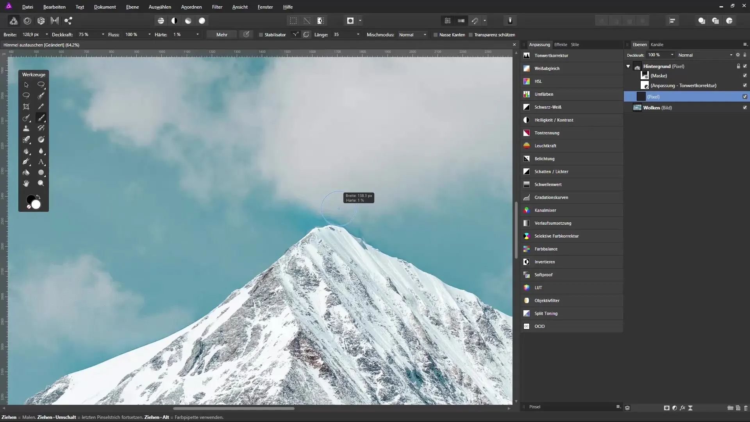Open the brush Deckkraft dropdown
The height and width of the screenshot is (422, 750).
pos(103,35)
